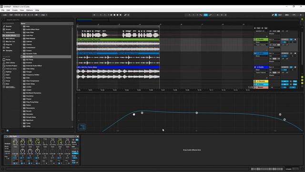Arm the 4 Audio track for recording
Screen dimensions: 305x172
point(295,67)
